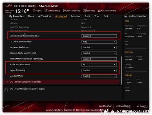
Task: Click the 2900 MHz CPU frequency value
Action: coord(128,29)
